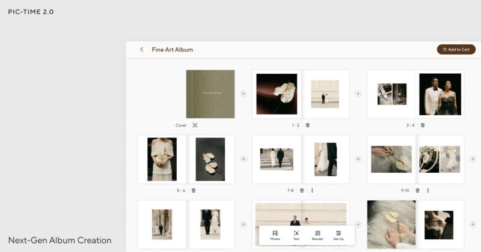This screenshot has height=252, width=481.
Task: Open more options for spread 9-10
Action: pyautogui.click(x=427, y=190)
